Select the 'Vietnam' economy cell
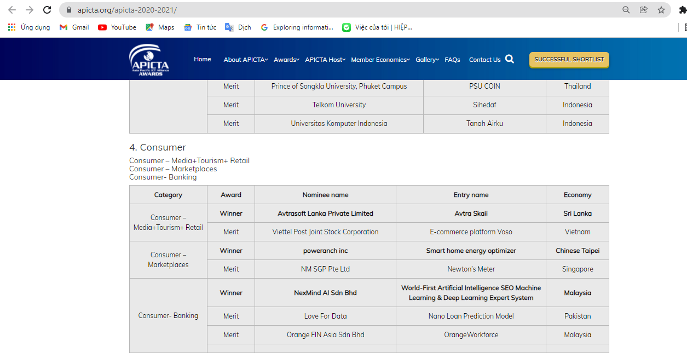The image size is (687, 358). [x=578, y=232]
